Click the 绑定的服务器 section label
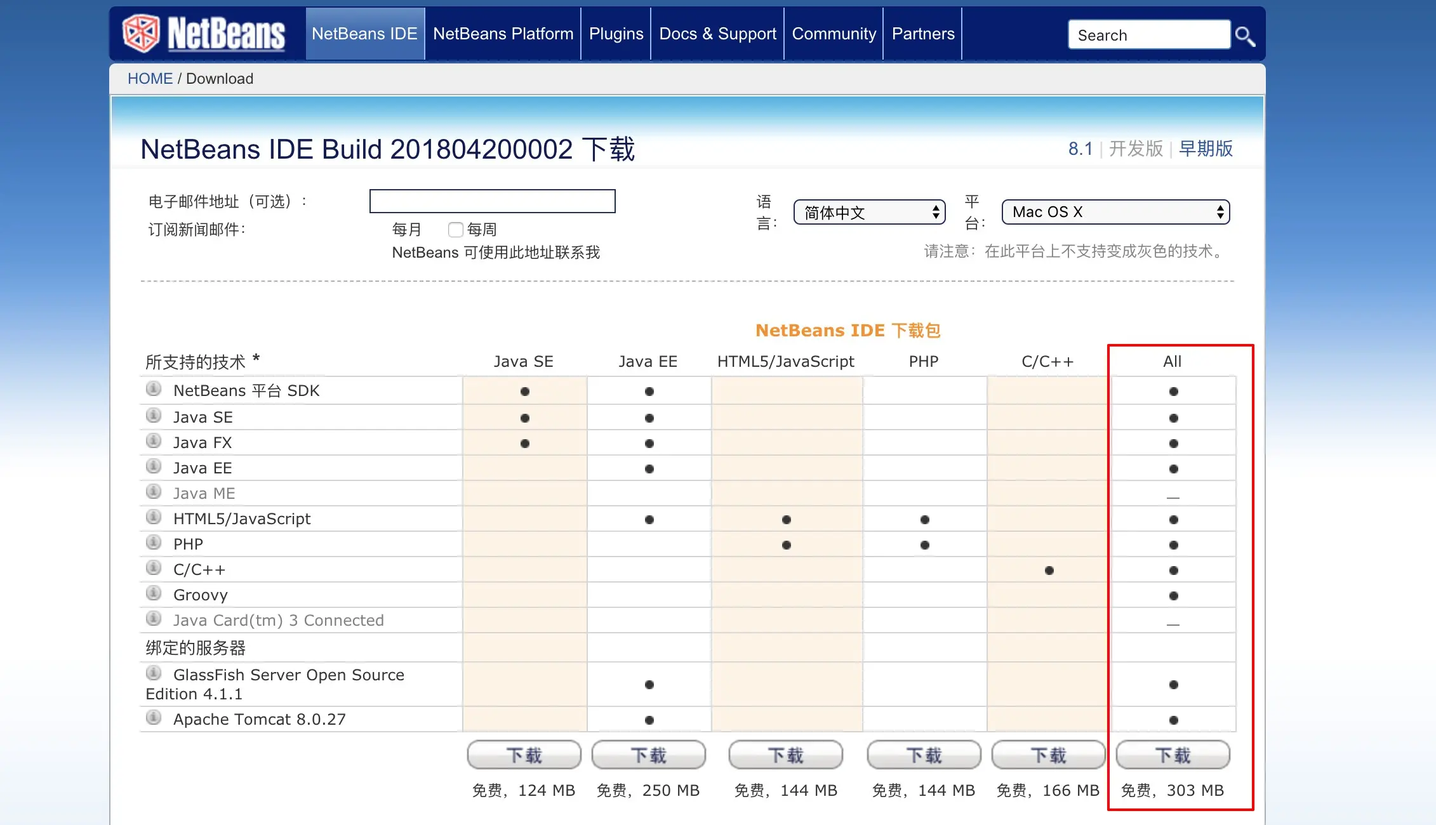The image size is (1436, 825). coord(196,648)
